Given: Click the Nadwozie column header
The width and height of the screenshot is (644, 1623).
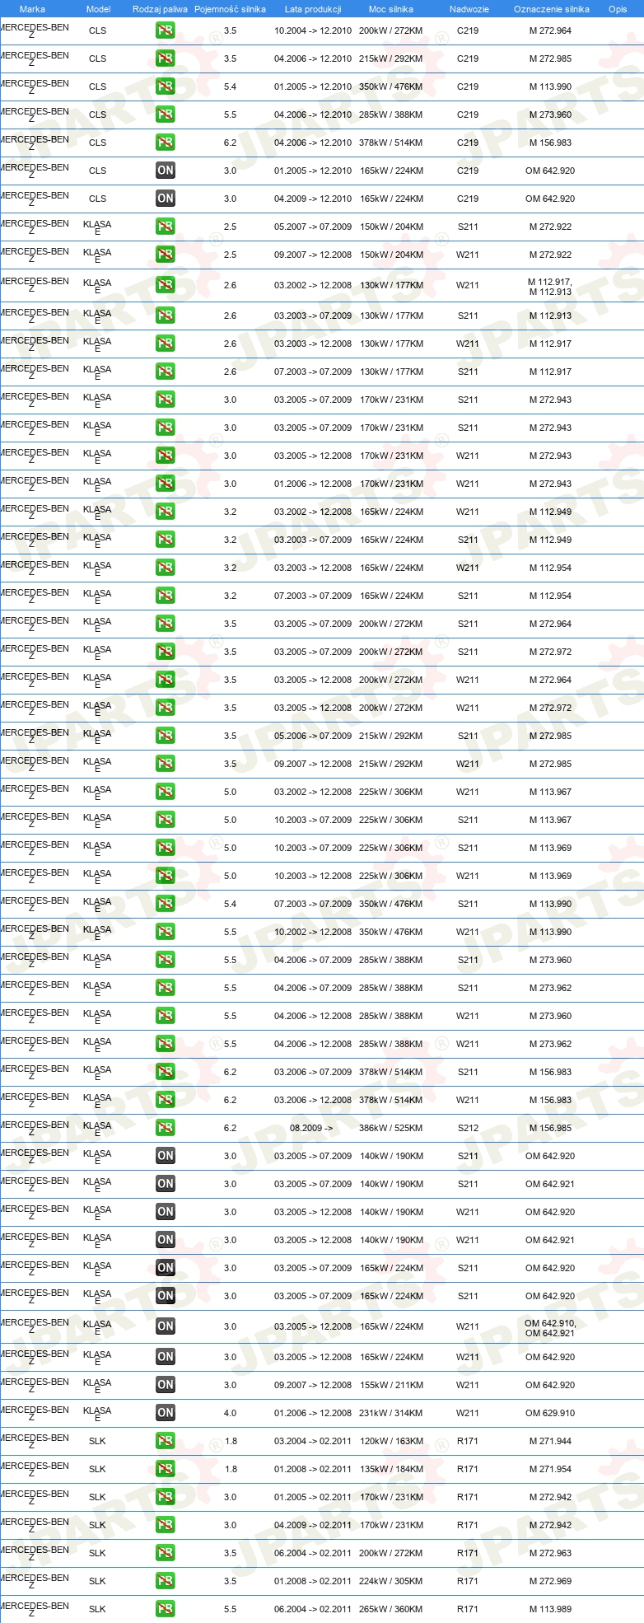Looking at the screenshot, I should 469,9.
